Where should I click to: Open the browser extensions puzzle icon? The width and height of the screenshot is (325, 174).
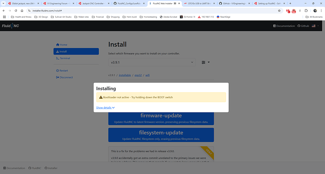pyautogui.click(x=306, y=11)
